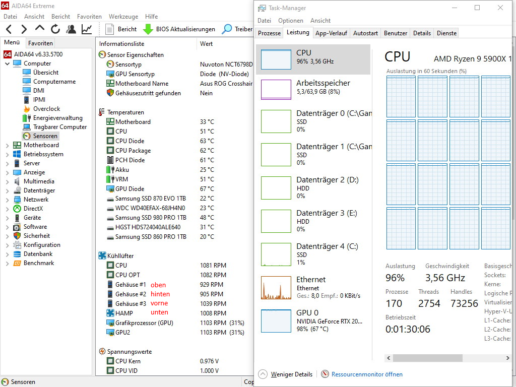Click the Ressourcenmonitor icon at bottom
Screen dimensions: 516x387
[325, 374]
